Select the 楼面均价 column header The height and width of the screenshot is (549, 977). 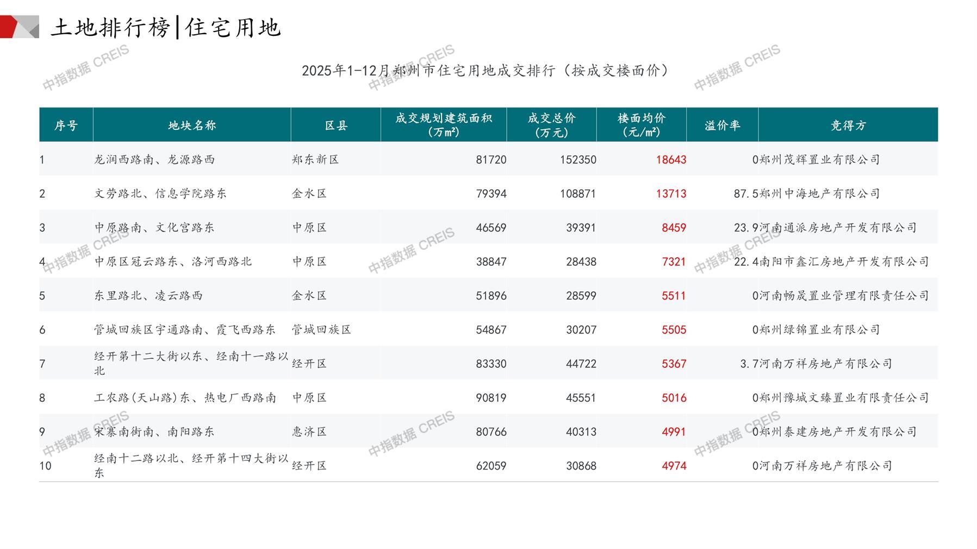(x=642, y=125)
